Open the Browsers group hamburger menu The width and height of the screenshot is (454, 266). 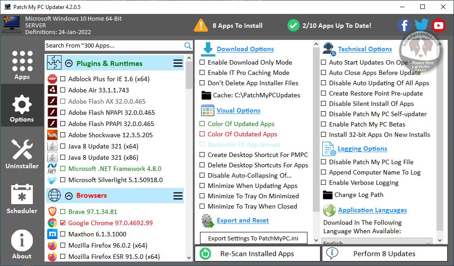tap(178, 196)
